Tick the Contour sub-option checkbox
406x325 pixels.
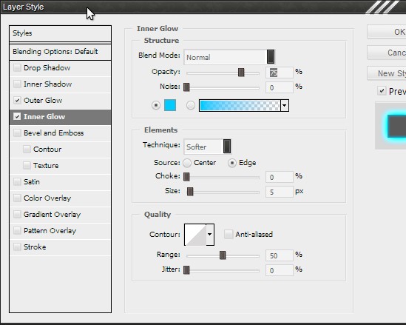[27, 150]
